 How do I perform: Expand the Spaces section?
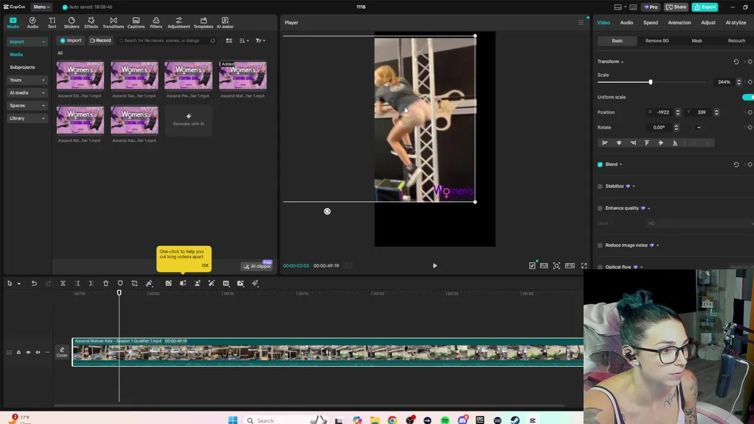(x=27, y=105)
